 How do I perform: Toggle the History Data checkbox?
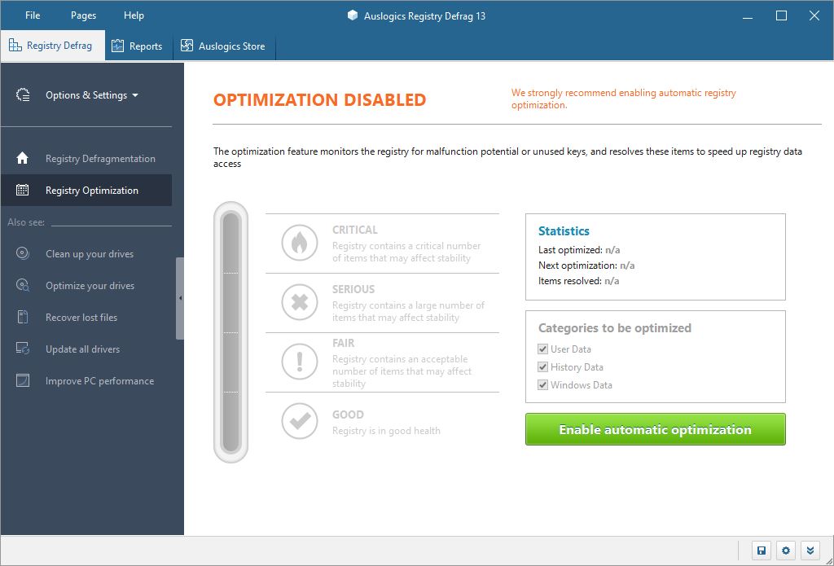point(542,367)
